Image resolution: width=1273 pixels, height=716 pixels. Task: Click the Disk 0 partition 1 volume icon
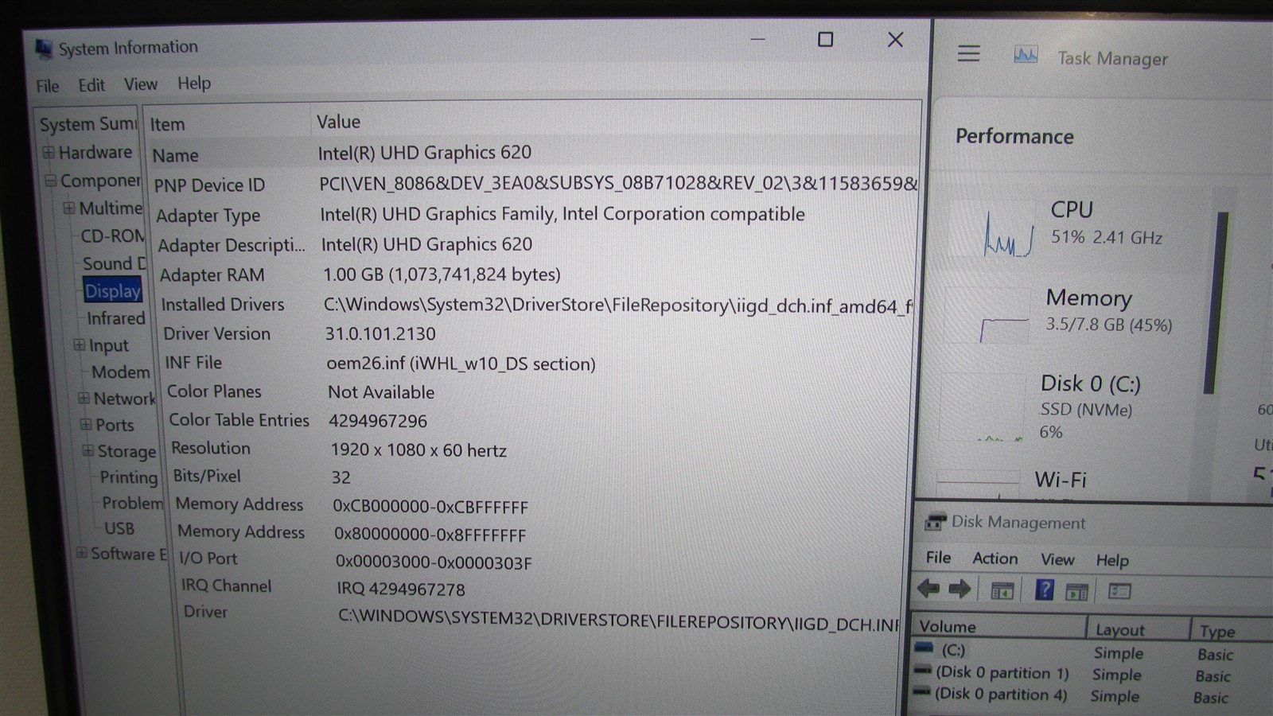[x=922, y=670]
